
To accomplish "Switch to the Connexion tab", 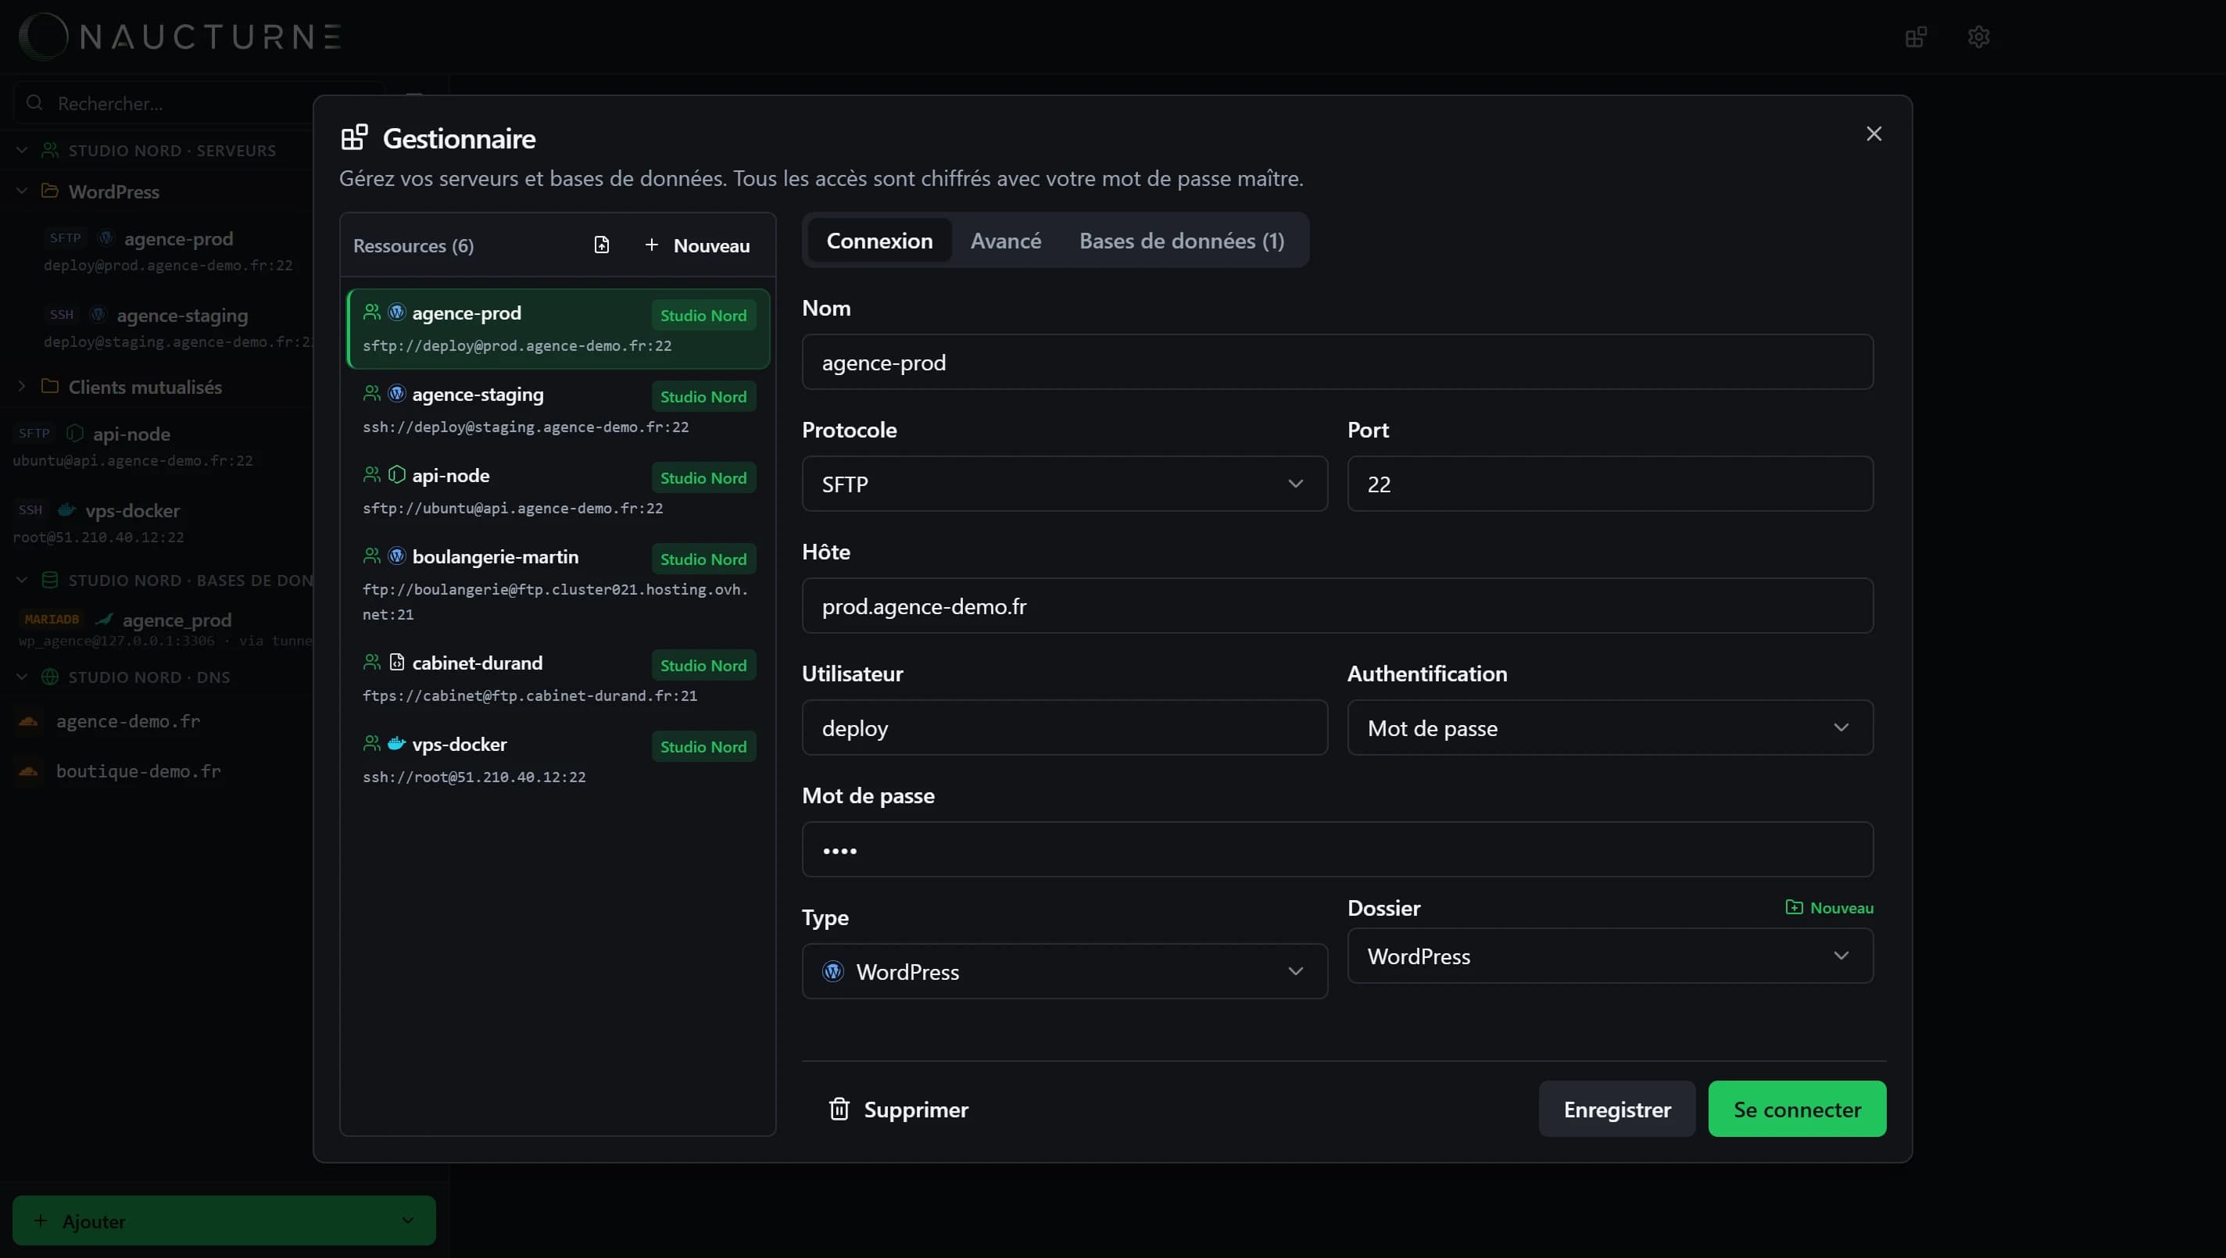I will tap(879, 241).
